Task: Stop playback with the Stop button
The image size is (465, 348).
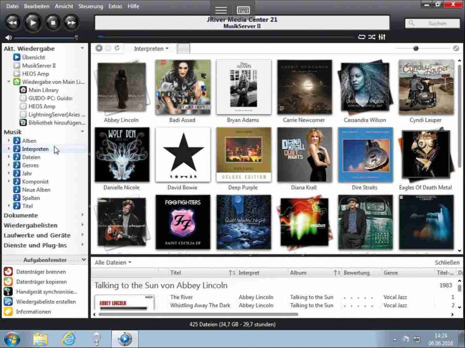Action: click(x=53, y=23)
